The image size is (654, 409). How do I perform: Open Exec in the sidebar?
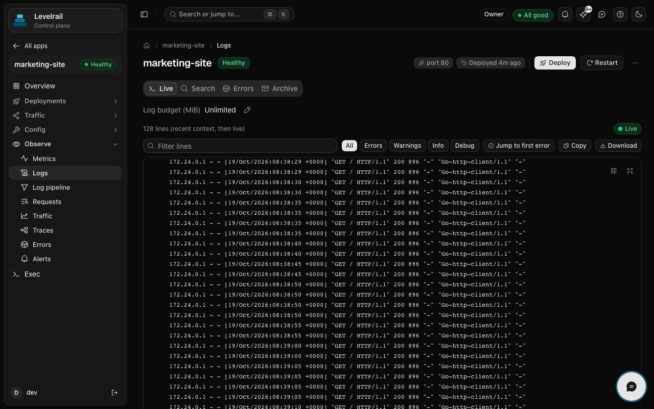[65, 274]
